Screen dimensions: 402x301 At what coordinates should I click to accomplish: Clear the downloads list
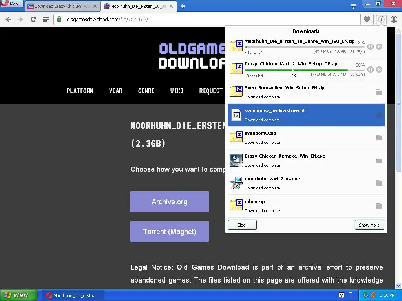point(242,225)
